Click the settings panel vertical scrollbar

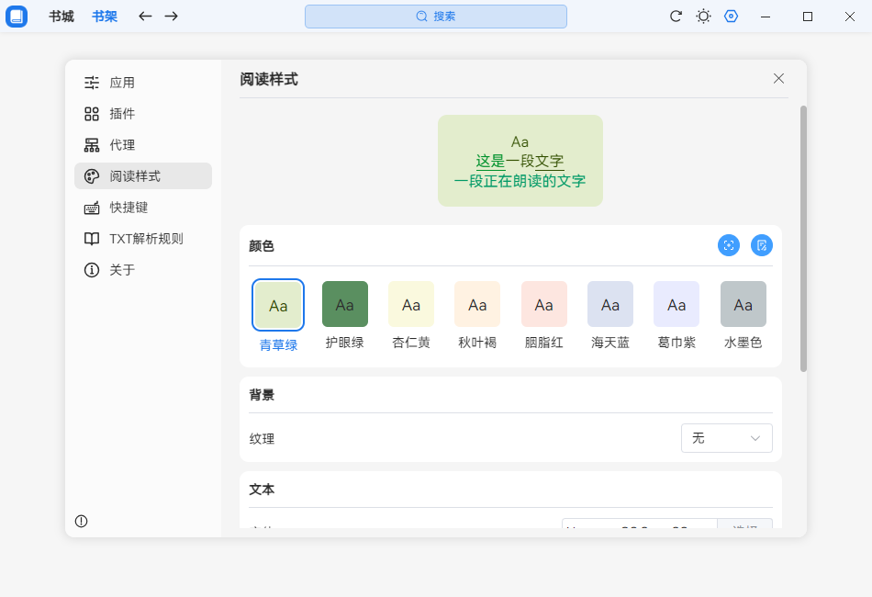coord(803,239)
